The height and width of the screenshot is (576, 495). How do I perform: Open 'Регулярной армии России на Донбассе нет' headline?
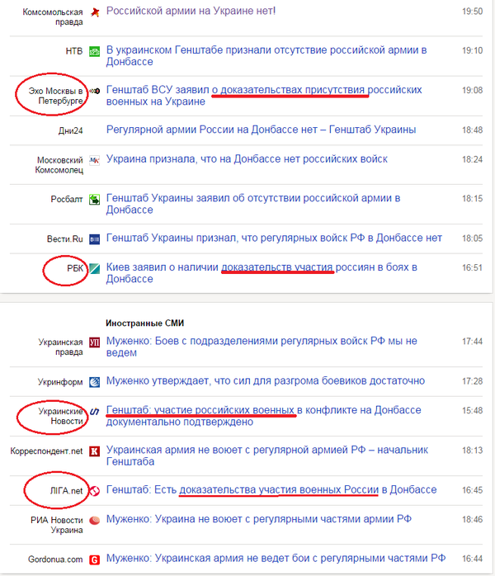pyautogui.click(x=261, y=130)
